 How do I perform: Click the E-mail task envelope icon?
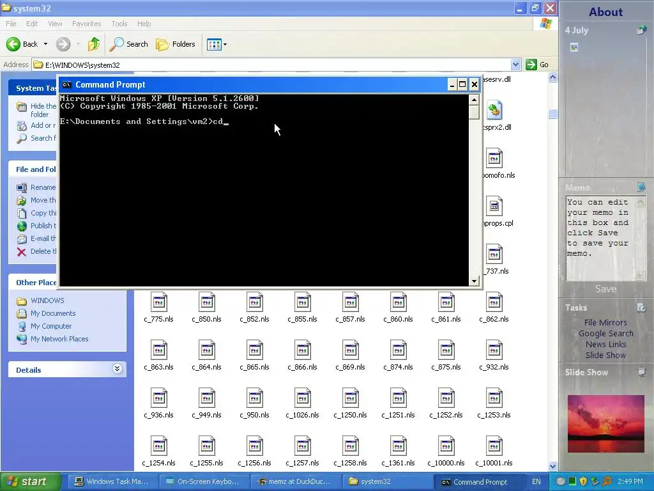point(21,239)
